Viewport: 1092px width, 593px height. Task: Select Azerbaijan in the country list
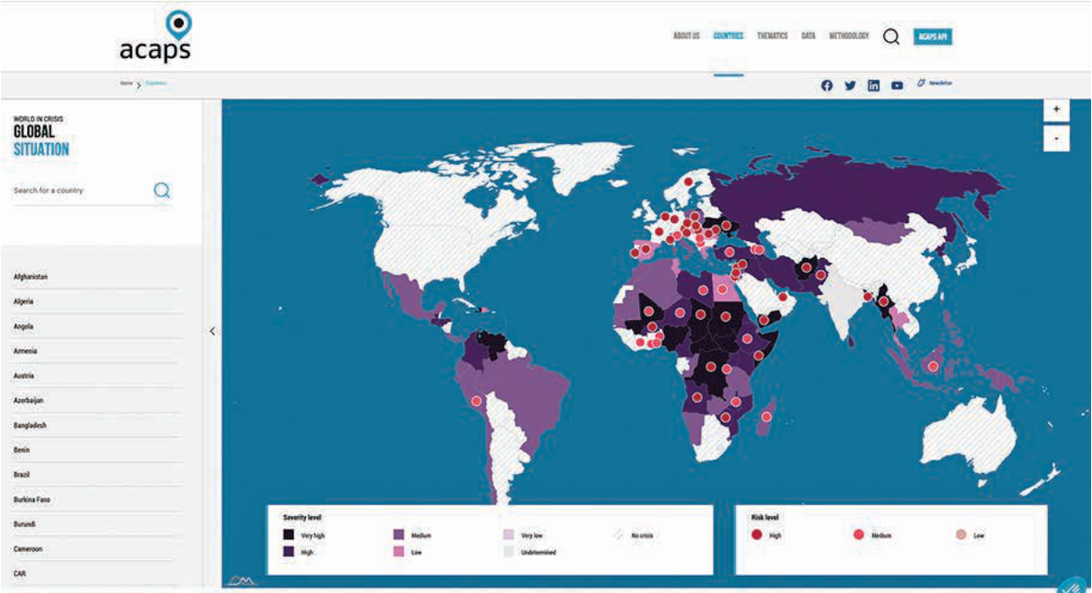[x=95, y=400]
